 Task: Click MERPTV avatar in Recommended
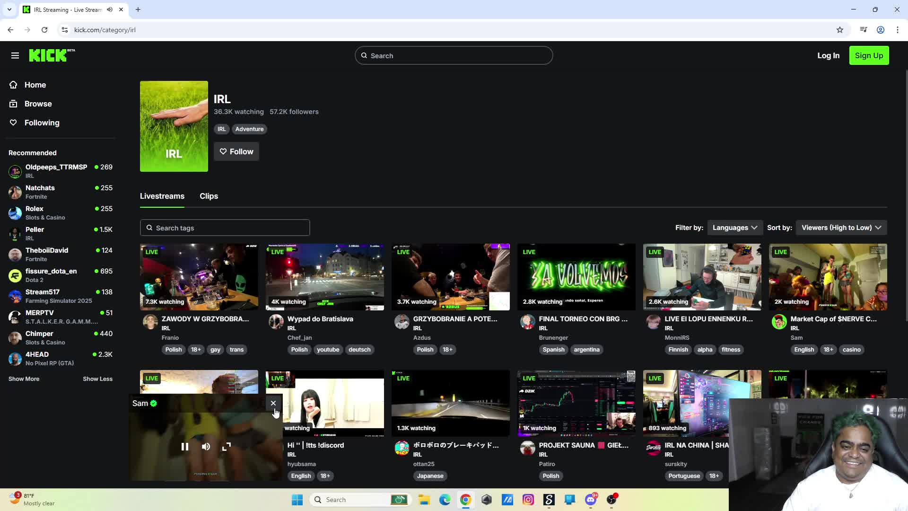coord(15,317)
